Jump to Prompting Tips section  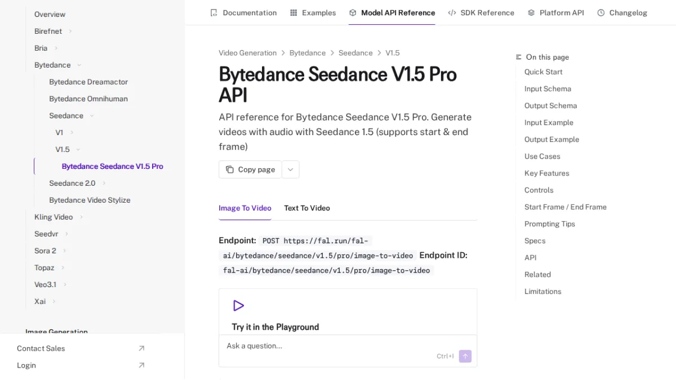tap(550, 223)
